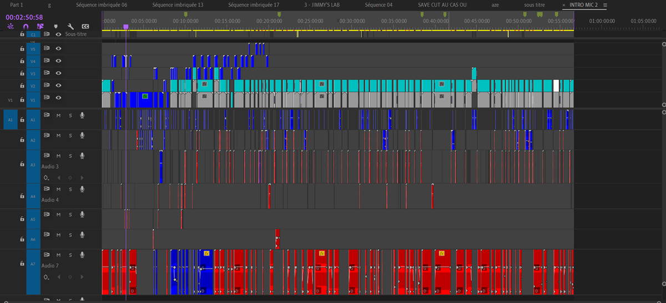Screen dimensions: 666x303
Task: Enable voice-over record on track A5
Action: 82,214
